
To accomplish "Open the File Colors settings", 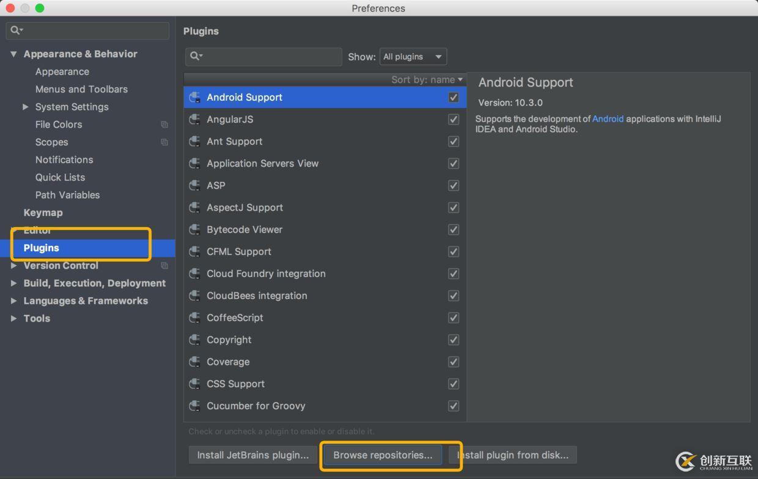I will point(58,124).
